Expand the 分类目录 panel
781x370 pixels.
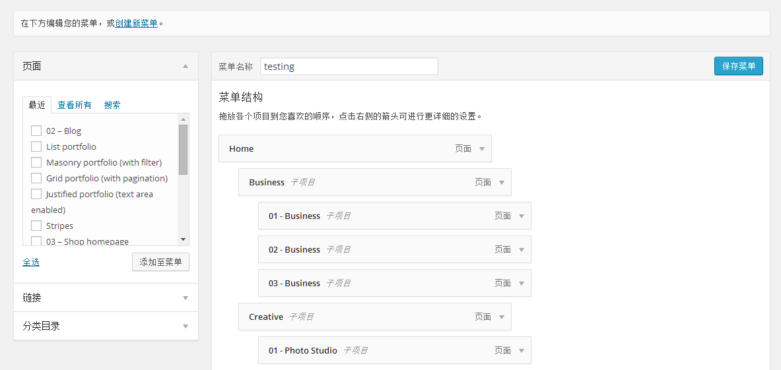point(186,326)
